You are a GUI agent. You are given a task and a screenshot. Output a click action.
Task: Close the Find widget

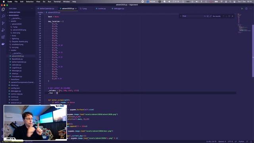pyautogui.click(x=233, y=16)
